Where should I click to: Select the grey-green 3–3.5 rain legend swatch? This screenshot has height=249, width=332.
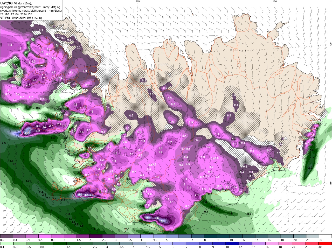click(x=113, y=244)
